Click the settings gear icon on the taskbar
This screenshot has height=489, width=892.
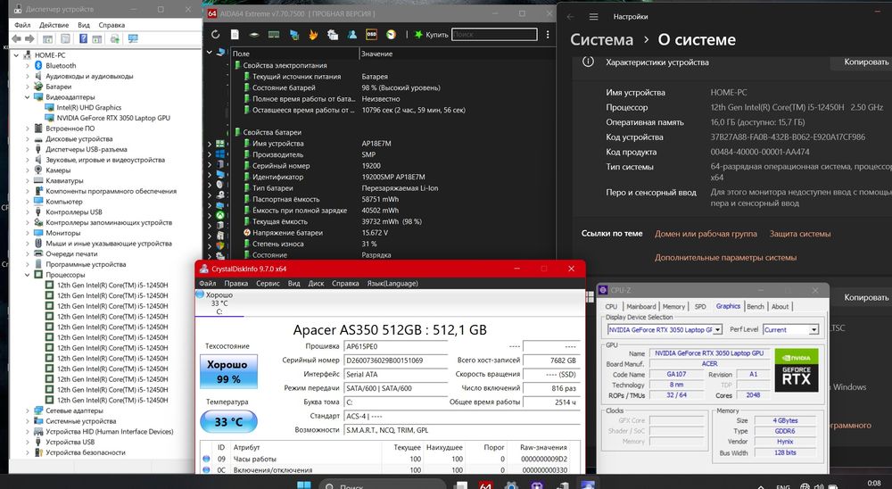(x=511, y=485)
